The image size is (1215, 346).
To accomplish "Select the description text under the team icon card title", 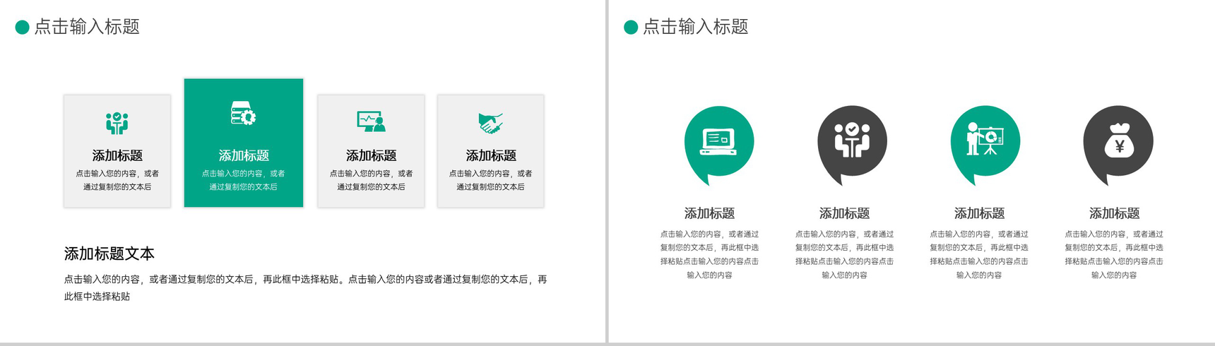I will click(117, 180).
